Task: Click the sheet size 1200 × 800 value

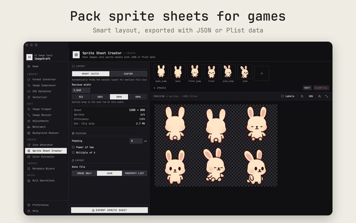Action: click(x=137, y=110)
